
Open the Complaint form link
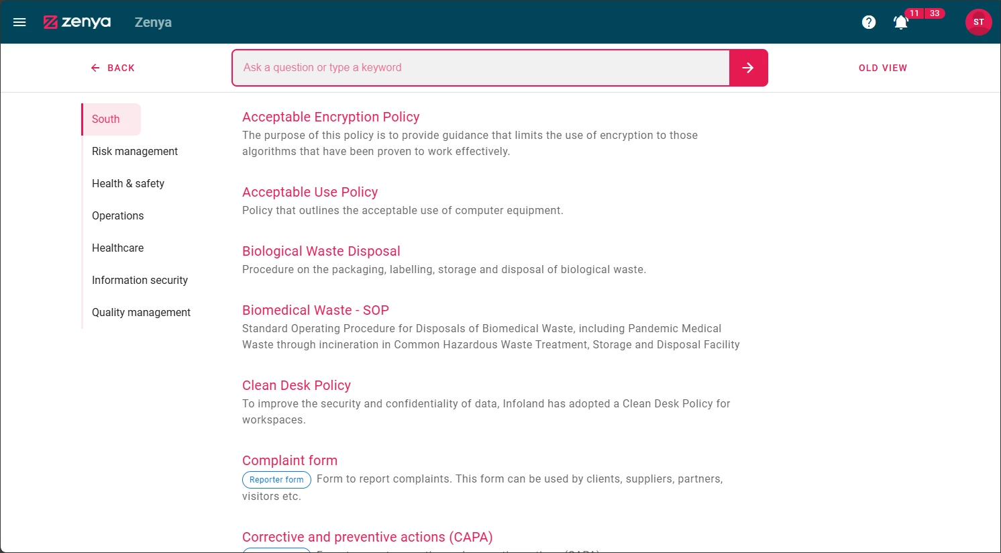pyautogui.click(x=290, y=460)
